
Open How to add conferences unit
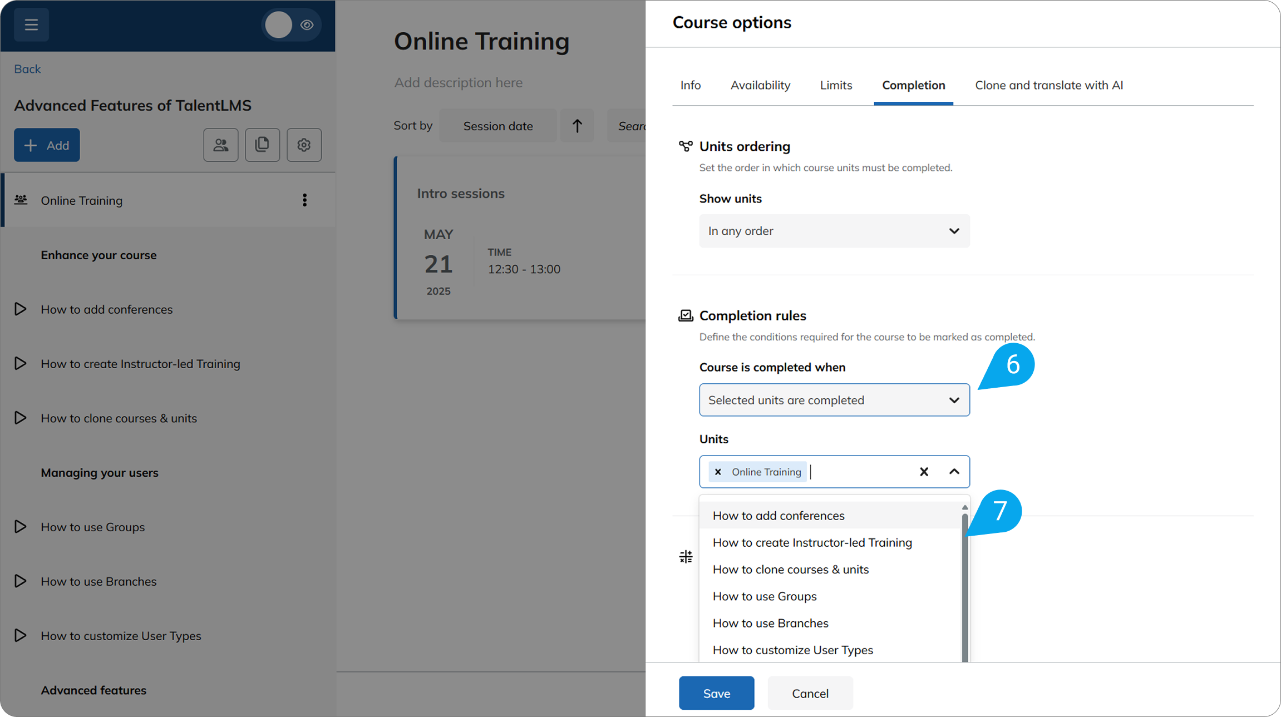point(107,309)
